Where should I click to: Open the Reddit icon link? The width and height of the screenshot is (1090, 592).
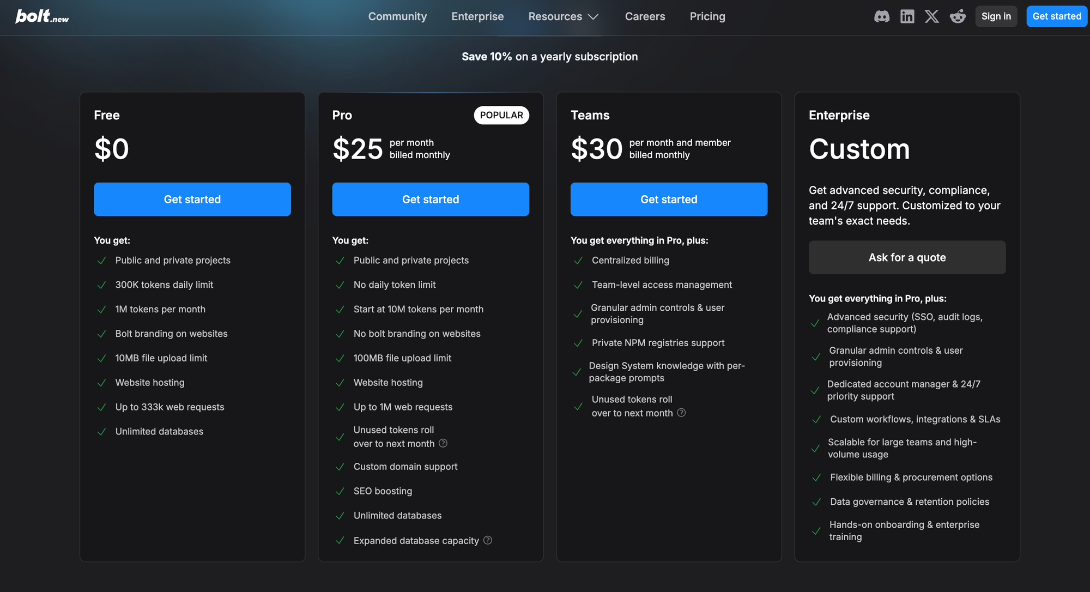click(958, 16)
